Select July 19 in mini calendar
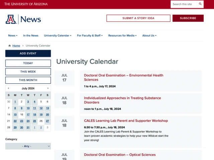214x160 pixels. pyautogui.click(x=41, y=115)
